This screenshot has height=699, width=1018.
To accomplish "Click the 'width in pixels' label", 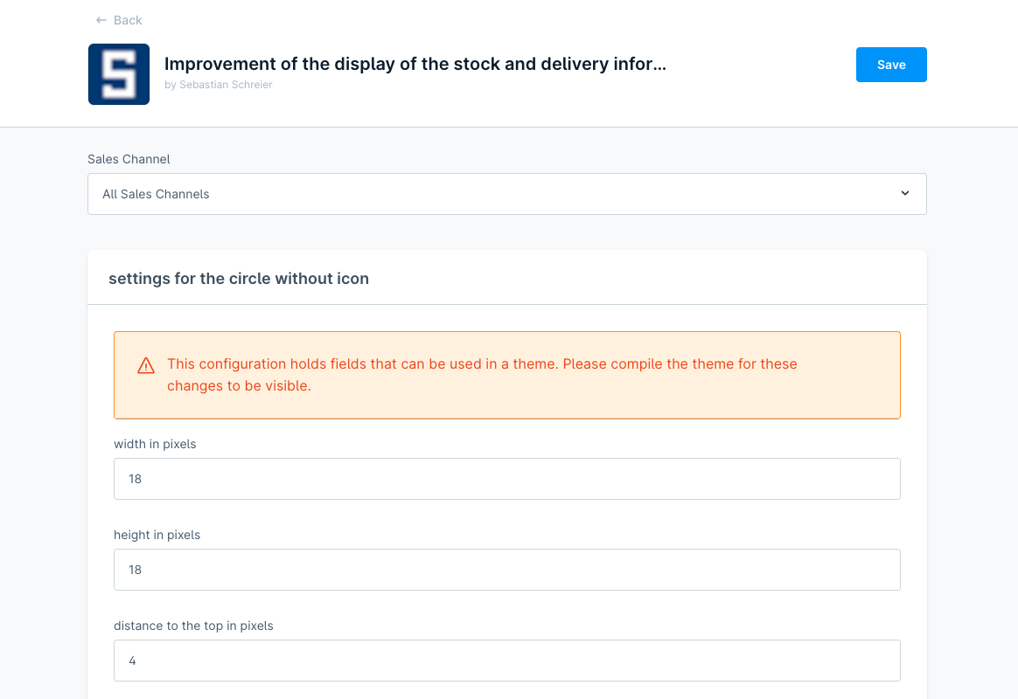I will coord(155,444).
